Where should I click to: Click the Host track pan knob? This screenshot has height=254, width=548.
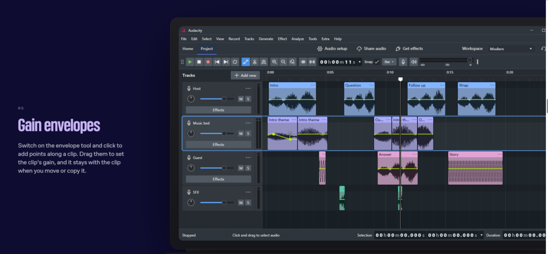tap(191, 99)
